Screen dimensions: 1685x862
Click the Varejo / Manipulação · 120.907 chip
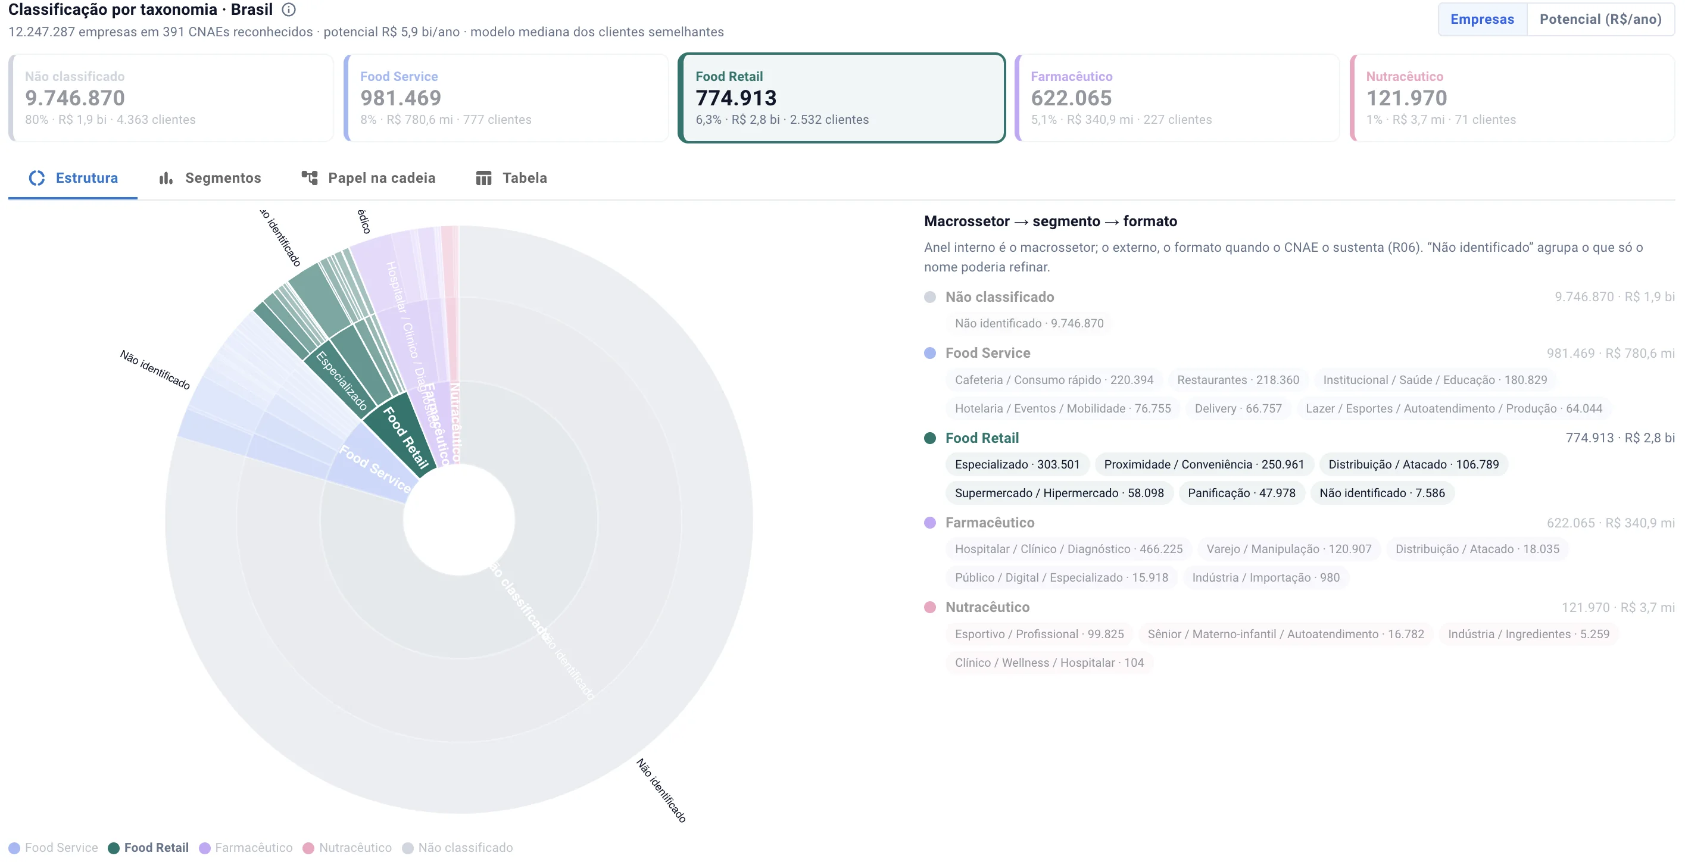tap(1288, 549)
